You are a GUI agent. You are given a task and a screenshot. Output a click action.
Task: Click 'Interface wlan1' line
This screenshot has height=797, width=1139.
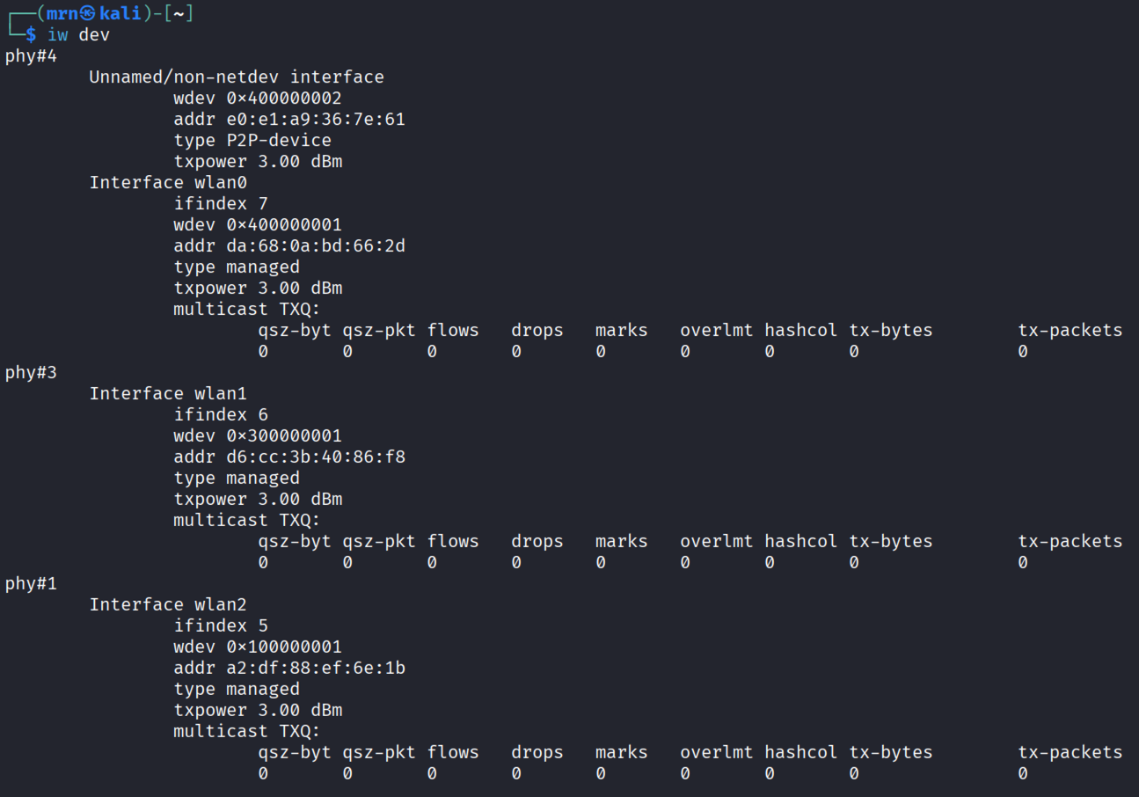168,394
